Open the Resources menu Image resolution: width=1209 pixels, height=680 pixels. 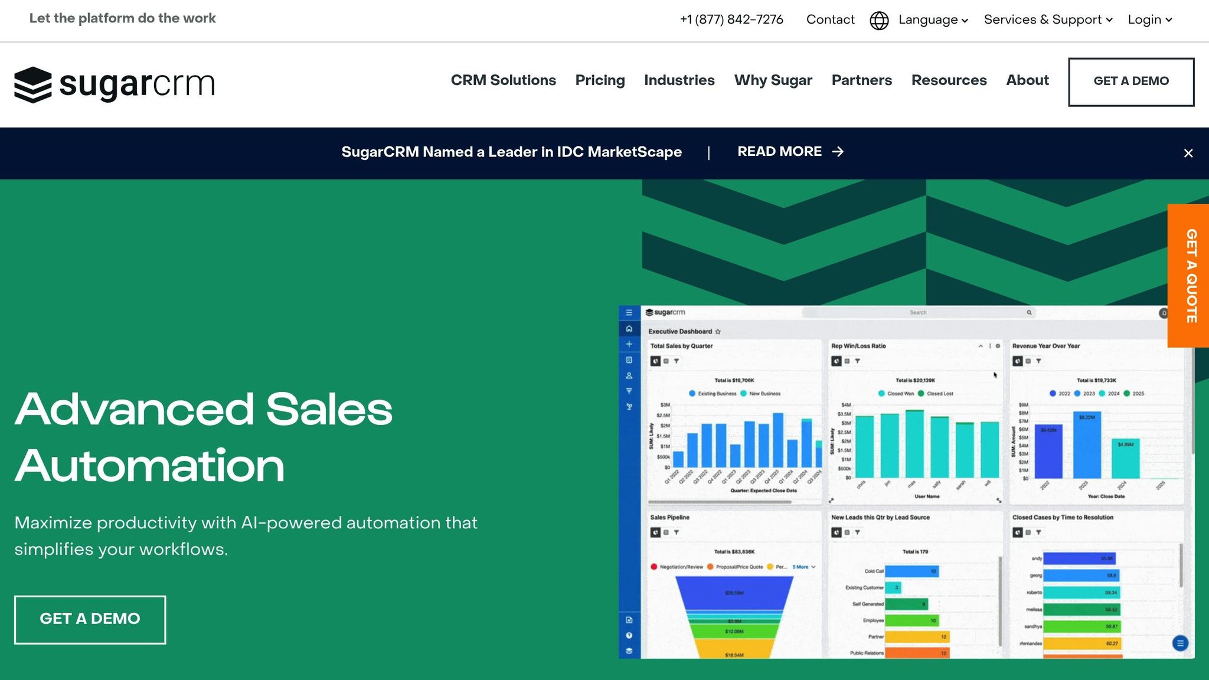pyautogui.click(x=949, y=80)
